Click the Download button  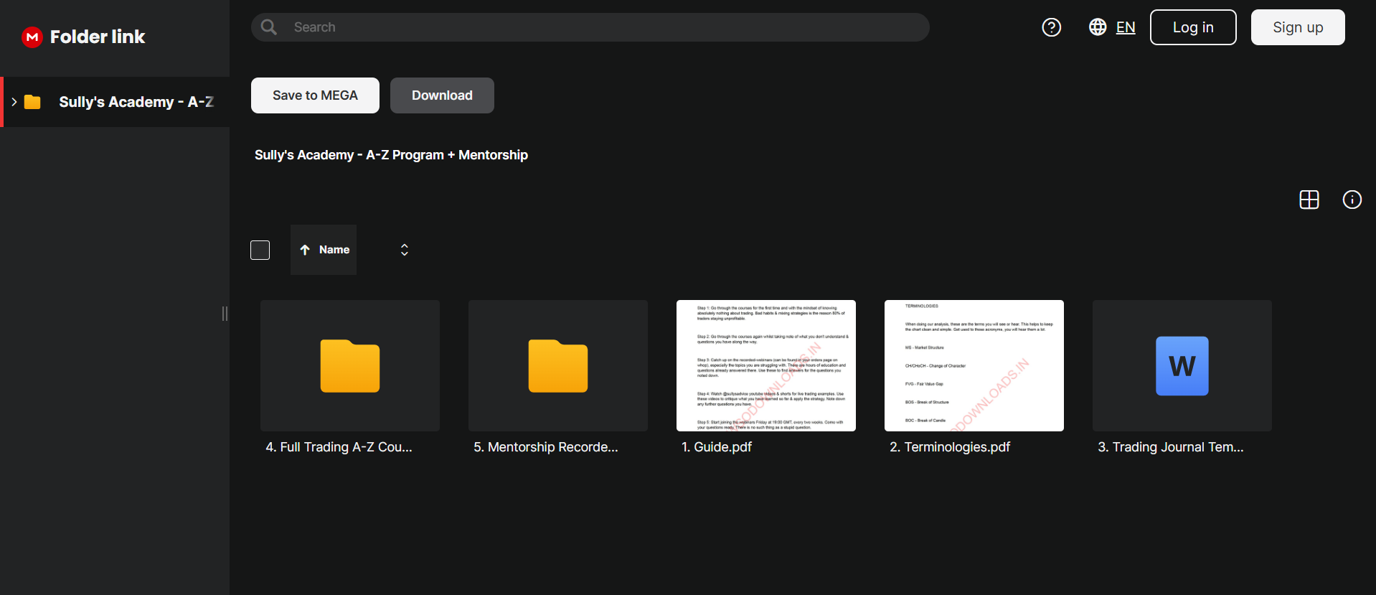pyautogui.click(x=442, y=95)
